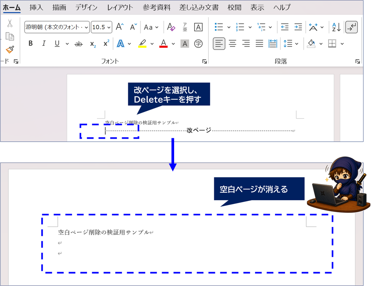This screenshot has width=373, height=286.
Task: Justify the paragraph text
Action: pyautogui.click(x=259, y=44)
